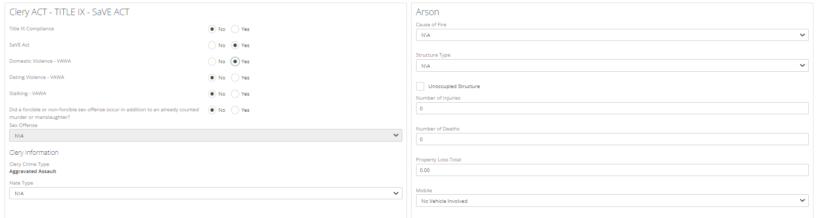Screen dimensions: 818x218
Task: Click the Unoccupied Structure label
Action: pos(454,86)
